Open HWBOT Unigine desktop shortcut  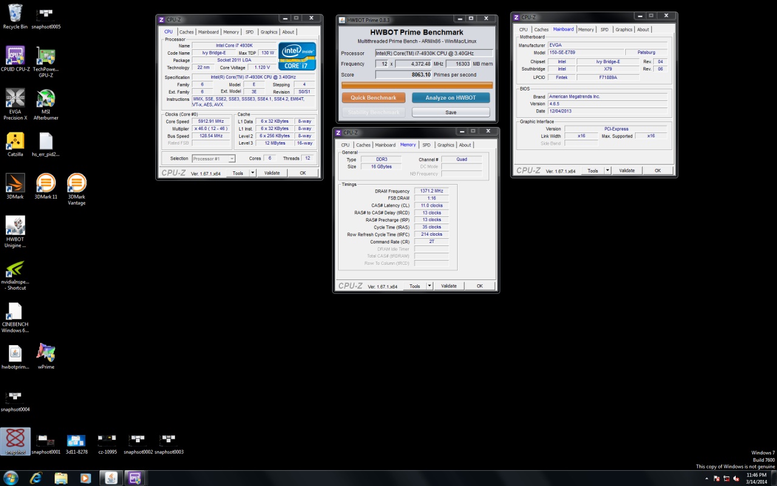(x=15, y=226)
